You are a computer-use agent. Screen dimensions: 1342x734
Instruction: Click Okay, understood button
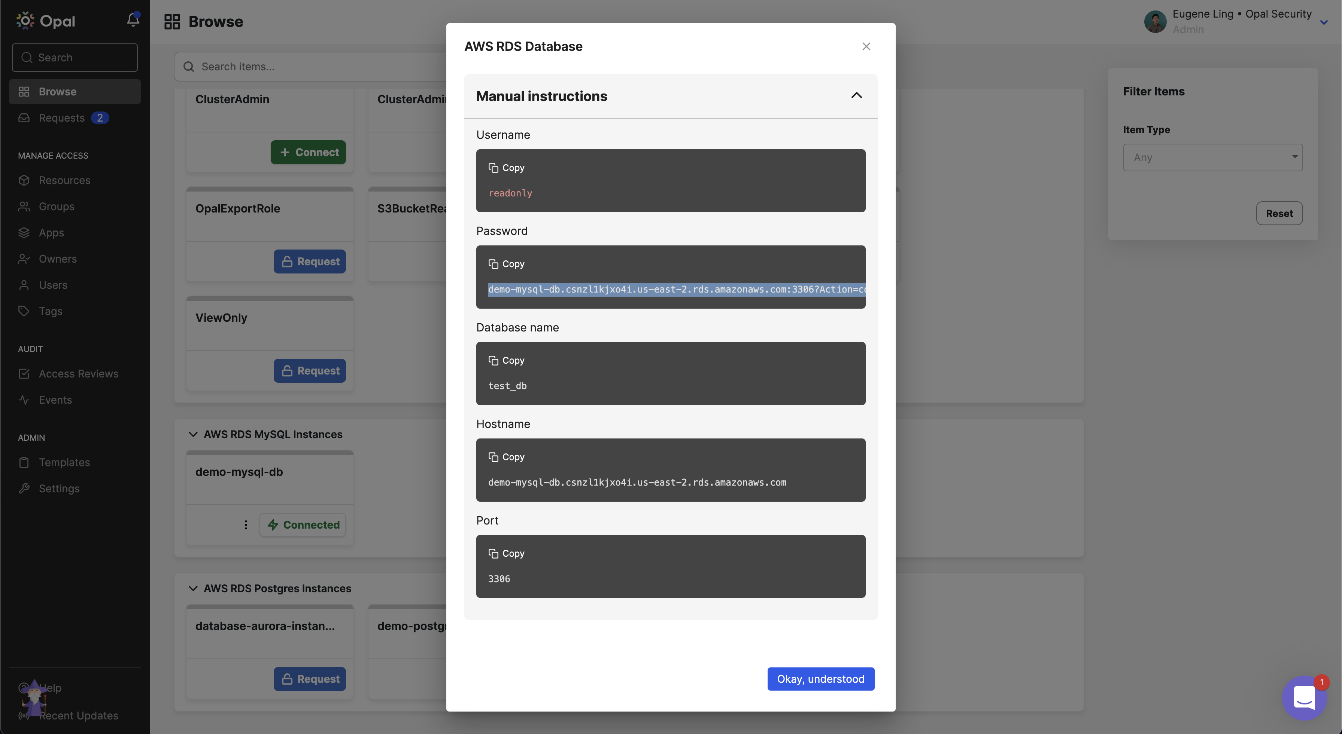(820, 679)
